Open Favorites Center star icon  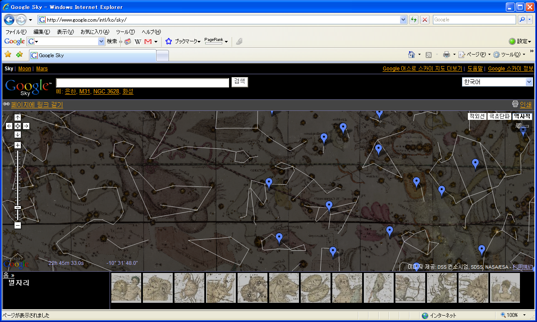pyautogui.click(x=8, y=54)
